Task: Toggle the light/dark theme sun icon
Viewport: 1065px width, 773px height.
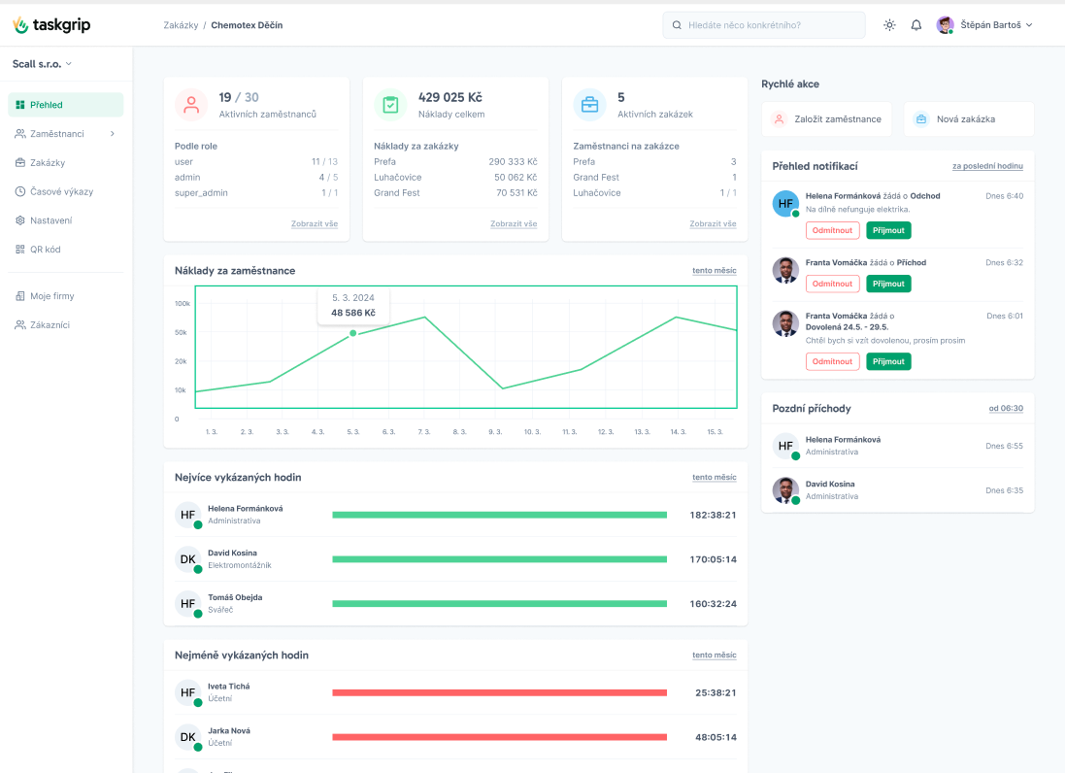Action: 889,25
